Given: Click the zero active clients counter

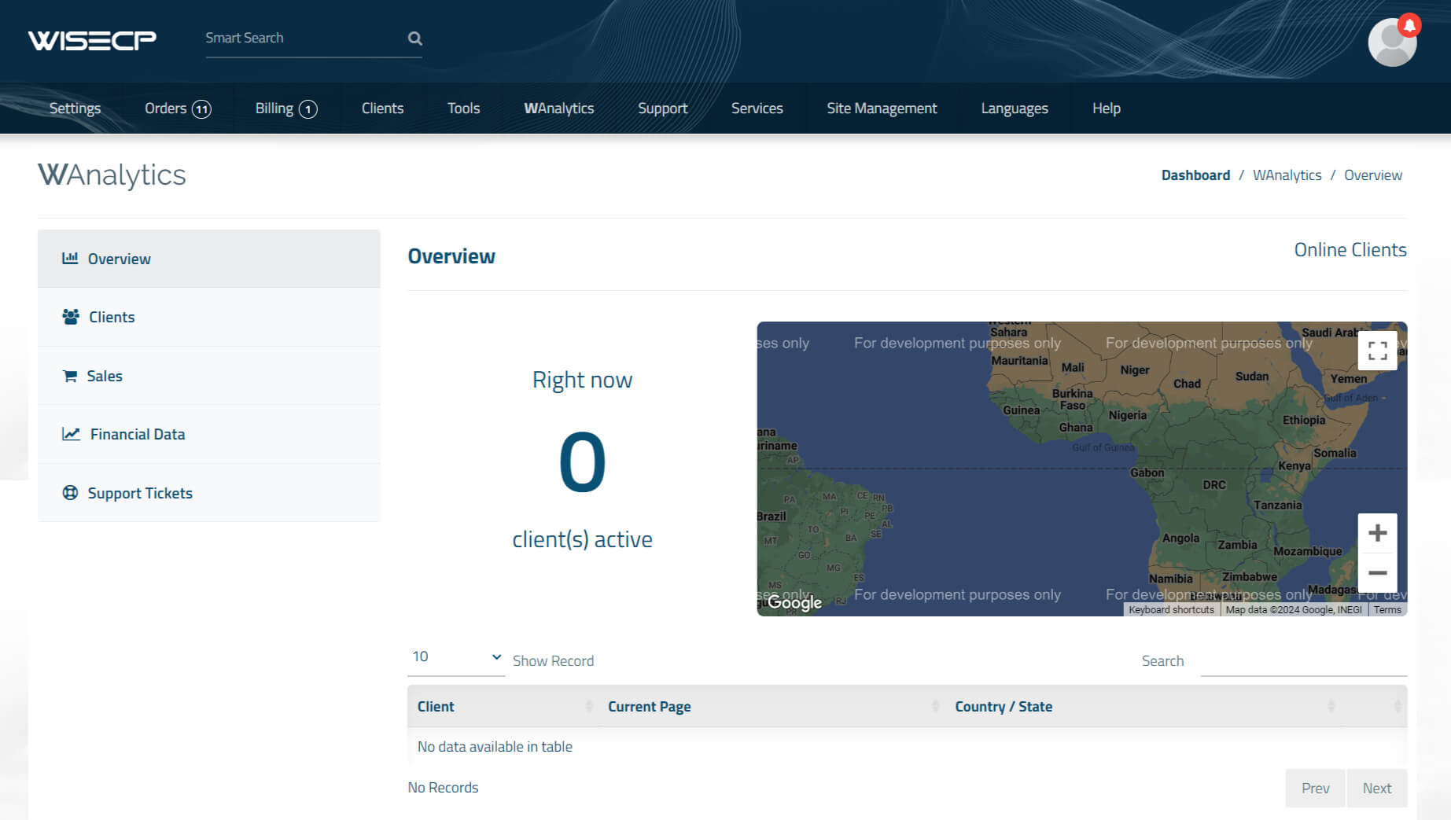Looking at the screenshot, I should 582,462.
